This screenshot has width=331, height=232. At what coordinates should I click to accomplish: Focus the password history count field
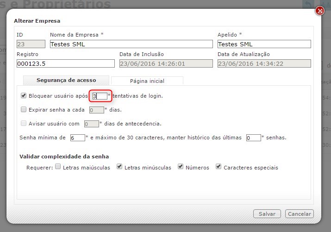coord(253,138)
